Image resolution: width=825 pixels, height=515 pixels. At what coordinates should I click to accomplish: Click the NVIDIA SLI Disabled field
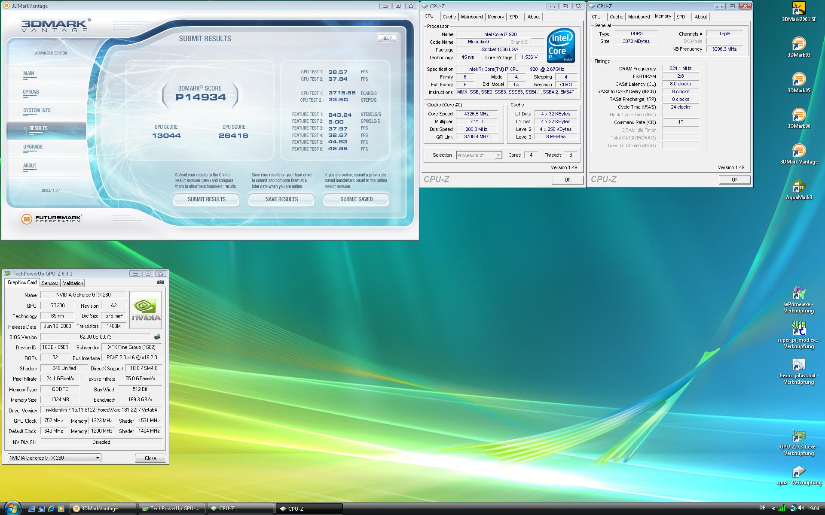click(101, 442)
